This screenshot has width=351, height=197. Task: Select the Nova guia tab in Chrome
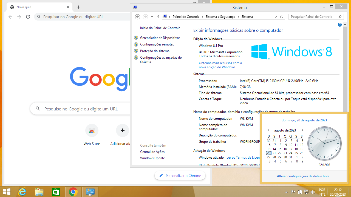point(38,7)
